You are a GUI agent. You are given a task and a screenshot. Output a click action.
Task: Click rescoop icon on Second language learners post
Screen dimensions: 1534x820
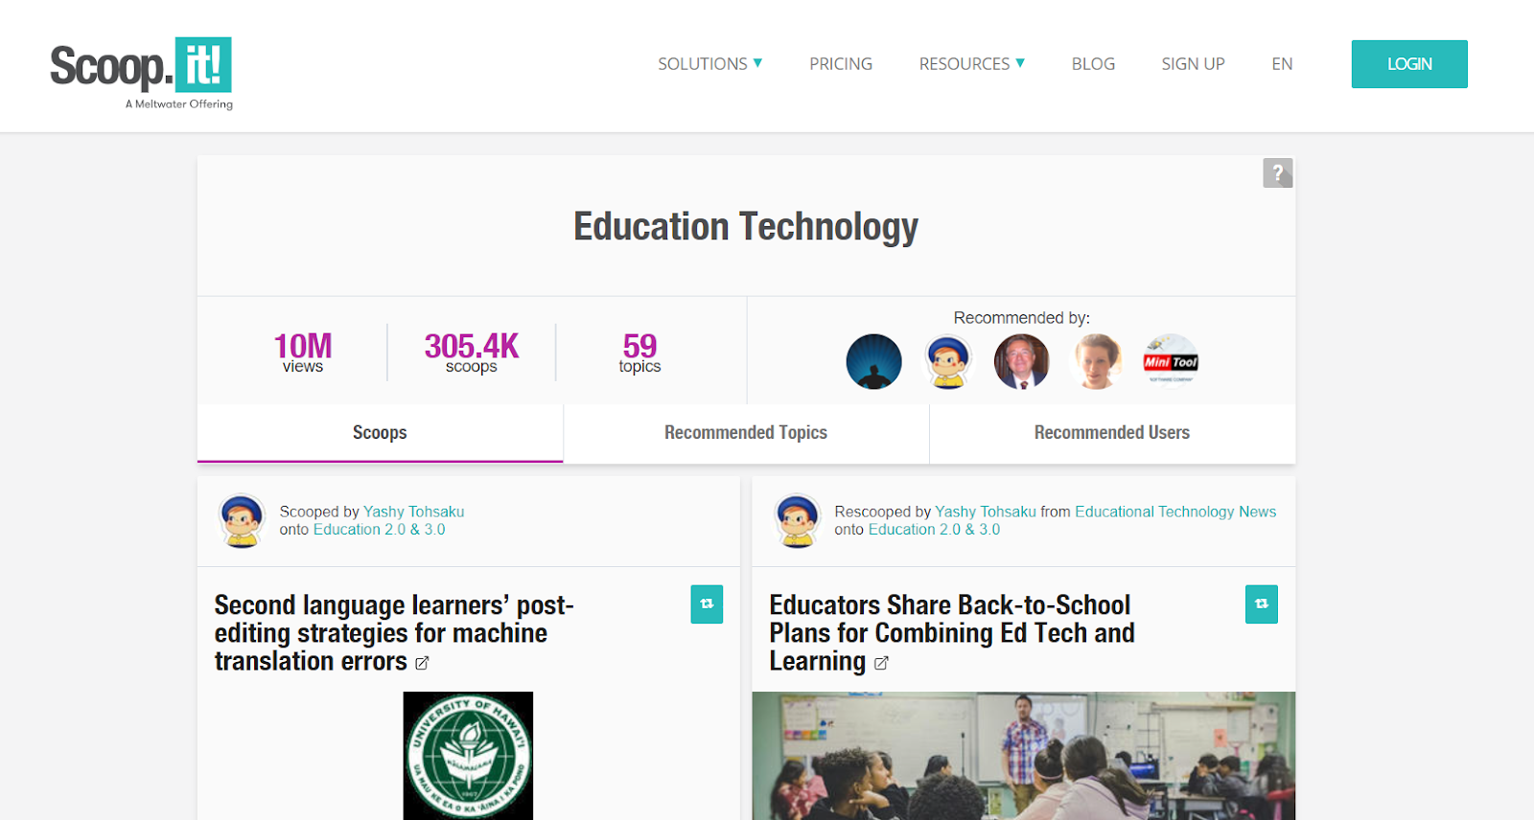(x=707, y=604)
